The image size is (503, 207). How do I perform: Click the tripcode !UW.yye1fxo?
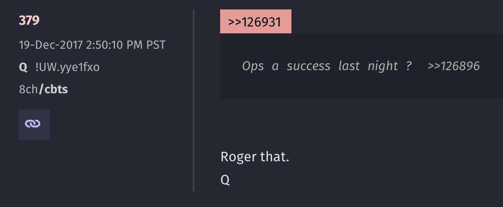(67, 67)
